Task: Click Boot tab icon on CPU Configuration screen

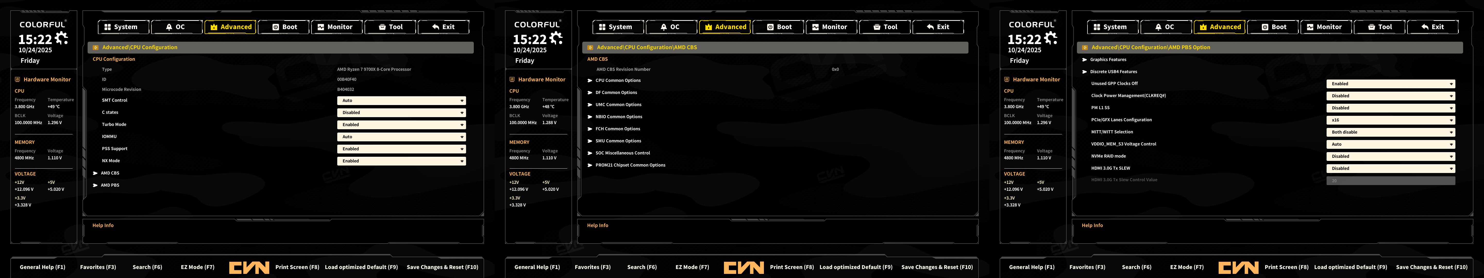Action: pos(275,27)
